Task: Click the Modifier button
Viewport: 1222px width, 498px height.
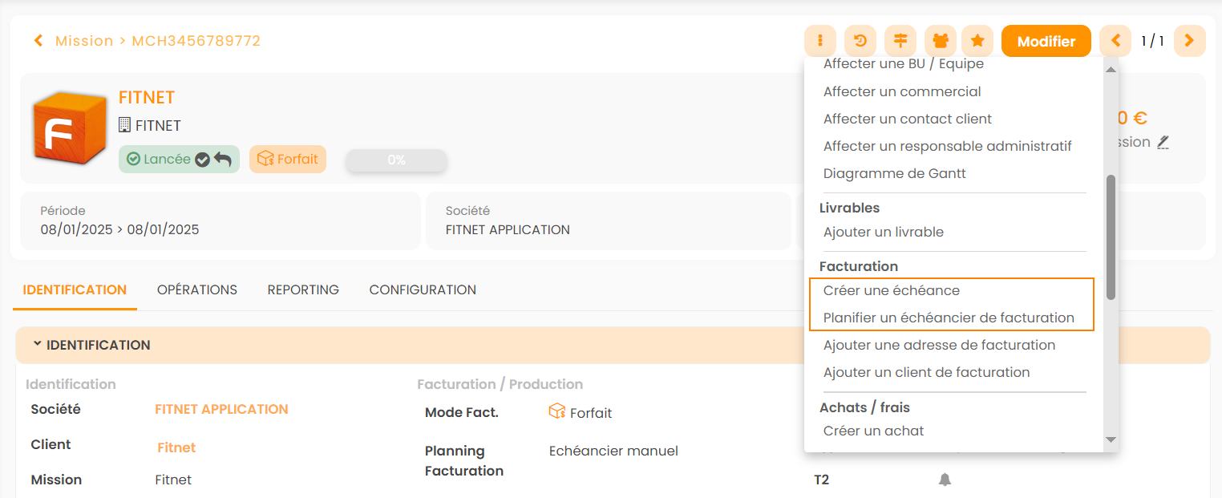Action: tap(1046, 41)
